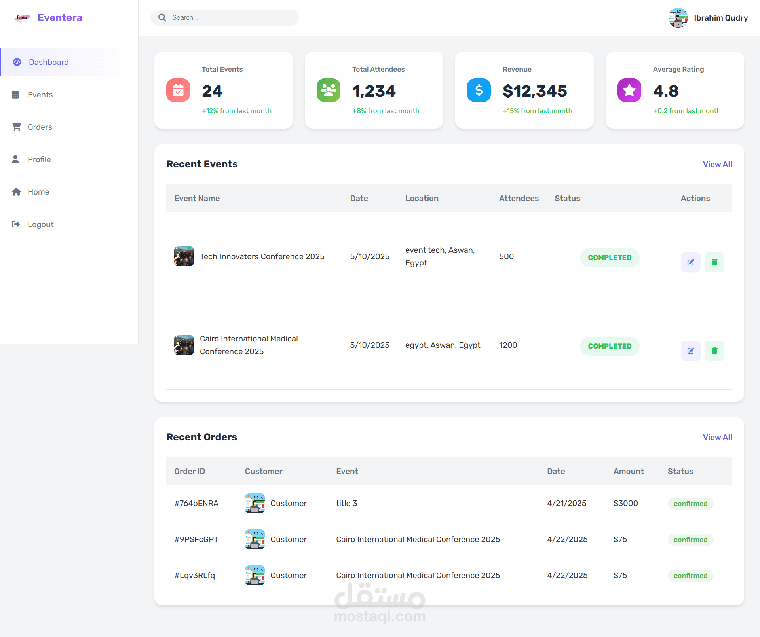Screen dimensions: 760x637
Task: Navigate to Profile in sidebar
Action: (x=39, y=159)
